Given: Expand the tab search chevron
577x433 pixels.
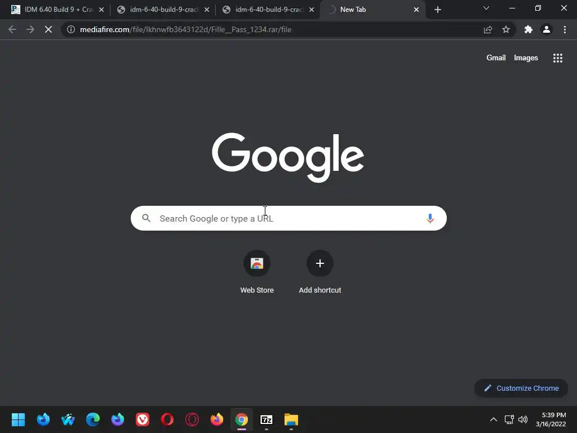Looking at the screenshot, I should (x=486, y=8).
